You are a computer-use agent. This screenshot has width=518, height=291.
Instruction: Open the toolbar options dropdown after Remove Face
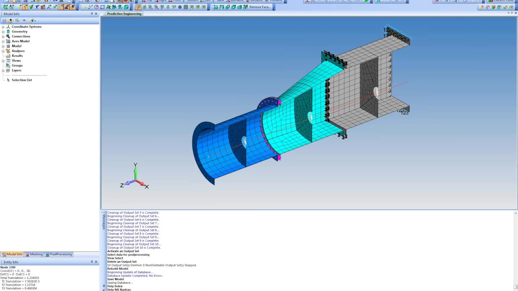click(274, 7)
